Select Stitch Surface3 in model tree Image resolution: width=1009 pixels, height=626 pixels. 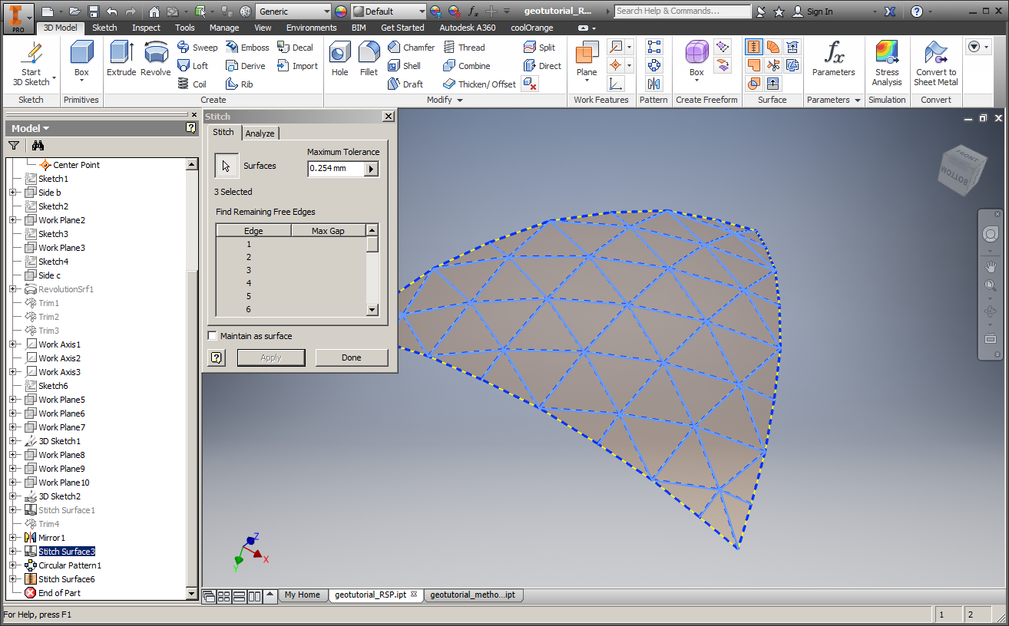[67, 552]
